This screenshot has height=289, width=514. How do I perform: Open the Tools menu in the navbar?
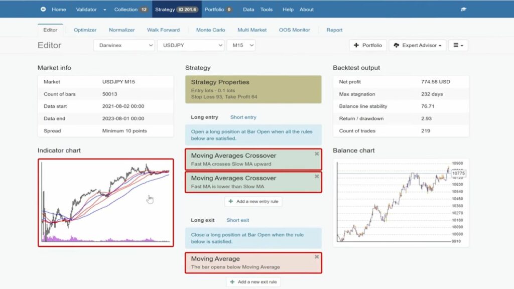[267, 9]
